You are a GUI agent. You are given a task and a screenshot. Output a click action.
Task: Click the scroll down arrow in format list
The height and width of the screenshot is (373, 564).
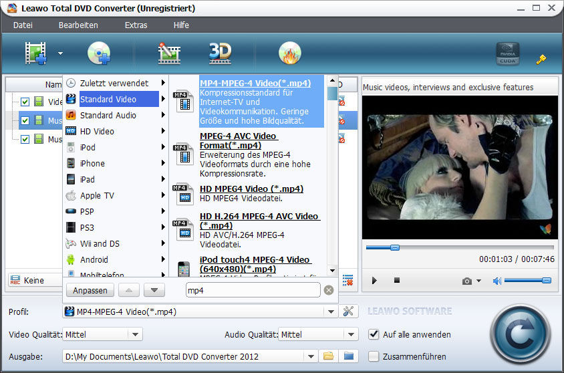coord(332,271)
